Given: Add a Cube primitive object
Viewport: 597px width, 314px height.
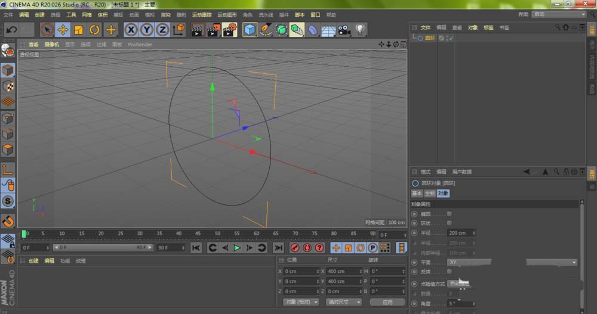Looking at the screenshot, I should coord(250,29).
